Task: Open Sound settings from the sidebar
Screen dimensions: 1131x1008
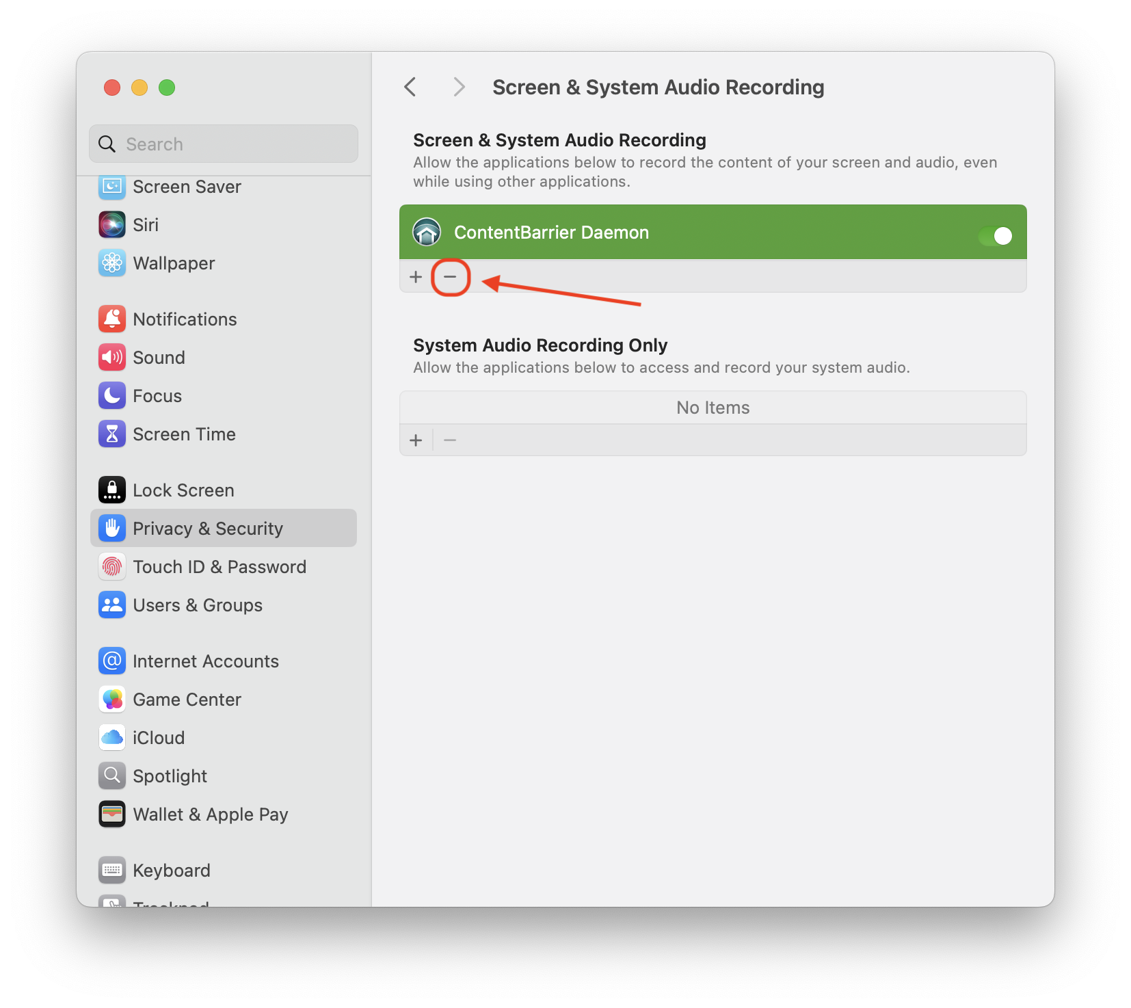Action: tap(159, 357)
